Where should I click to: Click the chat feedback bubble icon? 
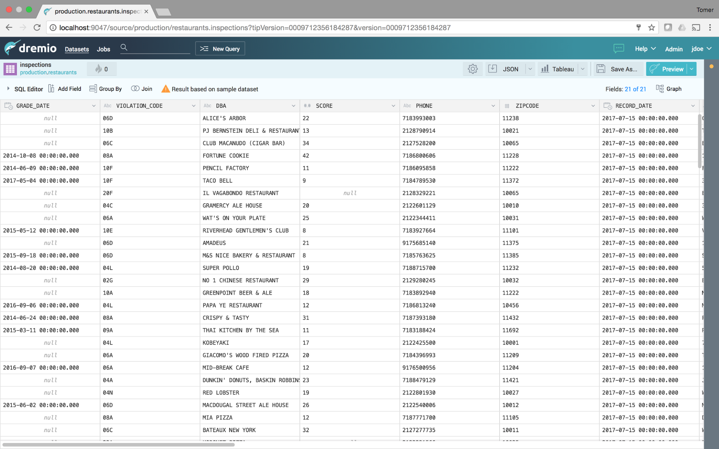point(619,49)
